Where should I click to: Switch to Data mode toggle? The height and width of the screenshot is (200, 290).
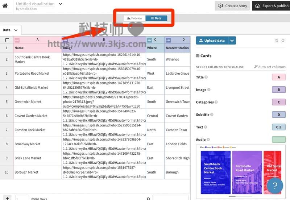(156, 18)
